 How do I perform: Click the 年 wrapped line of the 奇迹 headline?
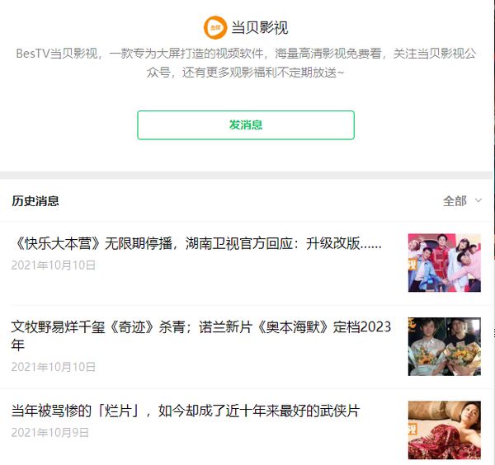click(x=17, y=345)
